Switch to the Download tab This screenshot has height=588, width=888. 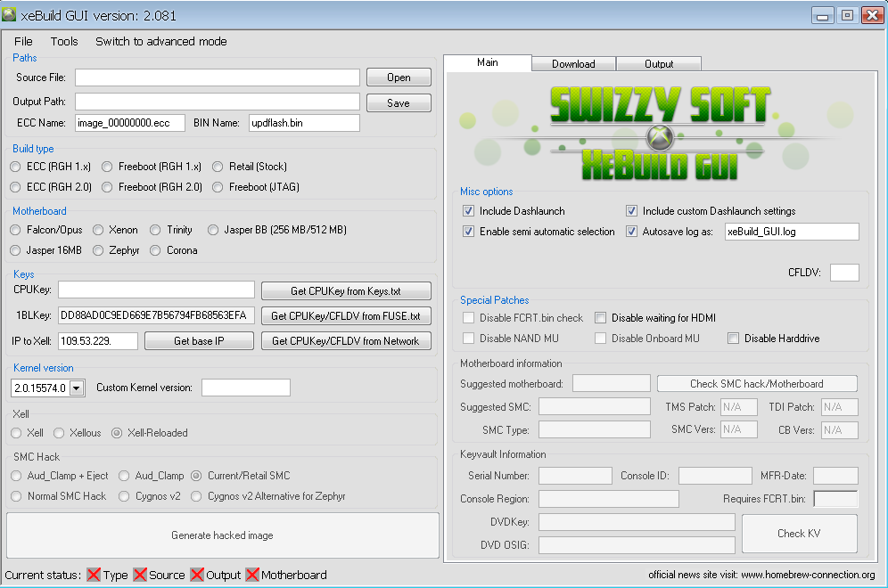pyautogui.click(x=573, y=63)
